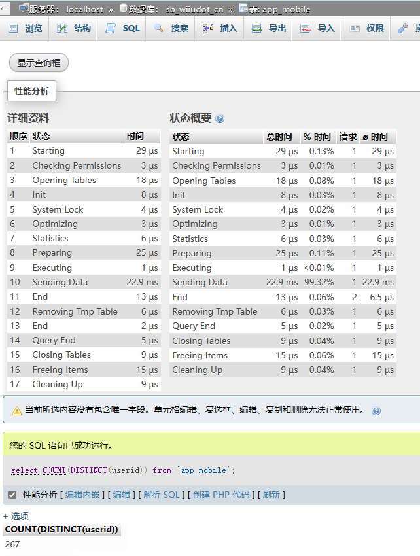Click the 编辑内嵌 link

(82, 495)
